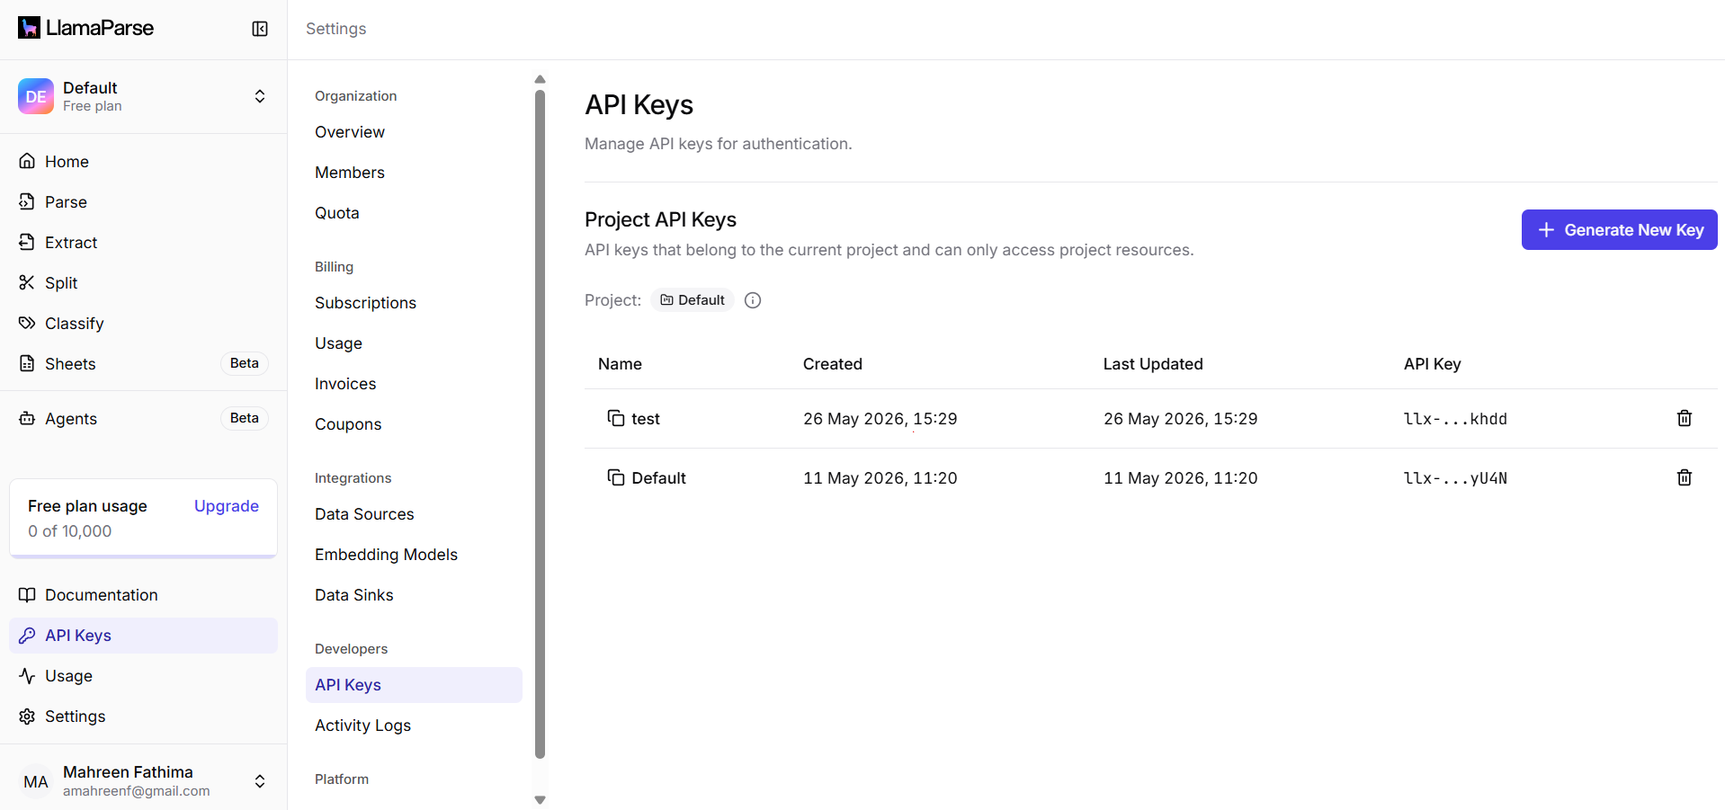This screenshot has height=810, width=1725.
Task: Click the amahreenf@gmail.com email text
Action: [x=137, y=791]
